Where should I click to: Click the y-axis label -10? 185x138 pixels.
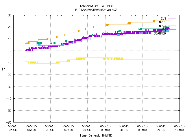coord(9,63)
